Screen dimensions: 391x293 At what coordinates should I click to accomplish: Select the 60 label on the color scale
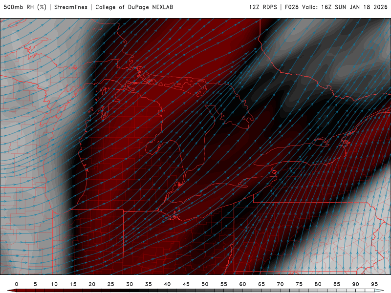(x=242, y=284)
